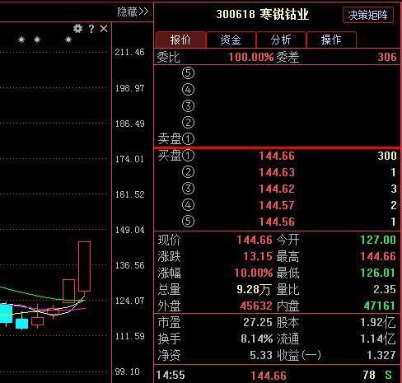This screenshot has height=383, width=402.
Task: Select the 委比 100.00% value
Action: tap(251, 57)
